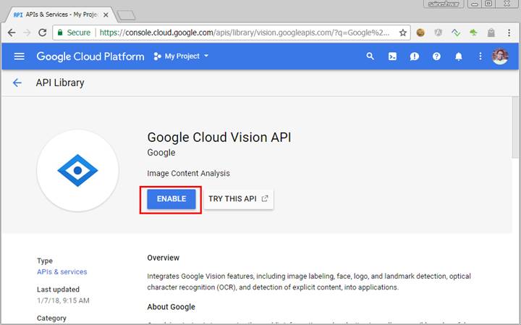This screenshot has width=521, height=325.
Task: Select the APIs & Services browser tab
Action: coord(62,14)
